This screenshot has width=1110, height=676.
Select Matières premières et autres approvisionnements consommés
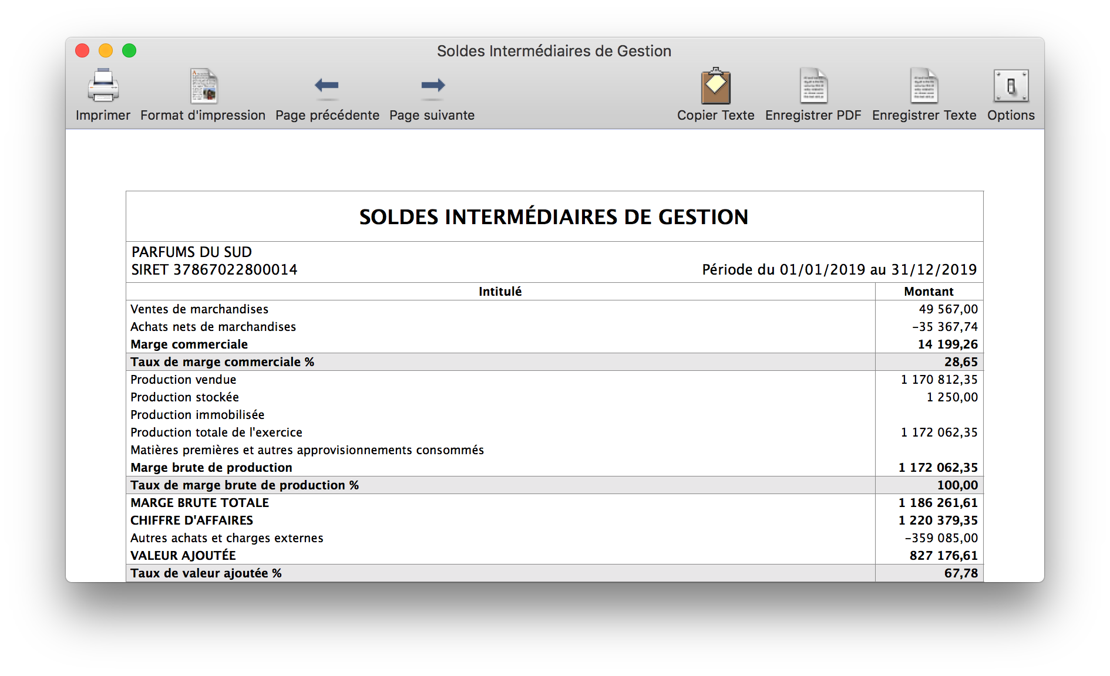(x=307, y=450)
